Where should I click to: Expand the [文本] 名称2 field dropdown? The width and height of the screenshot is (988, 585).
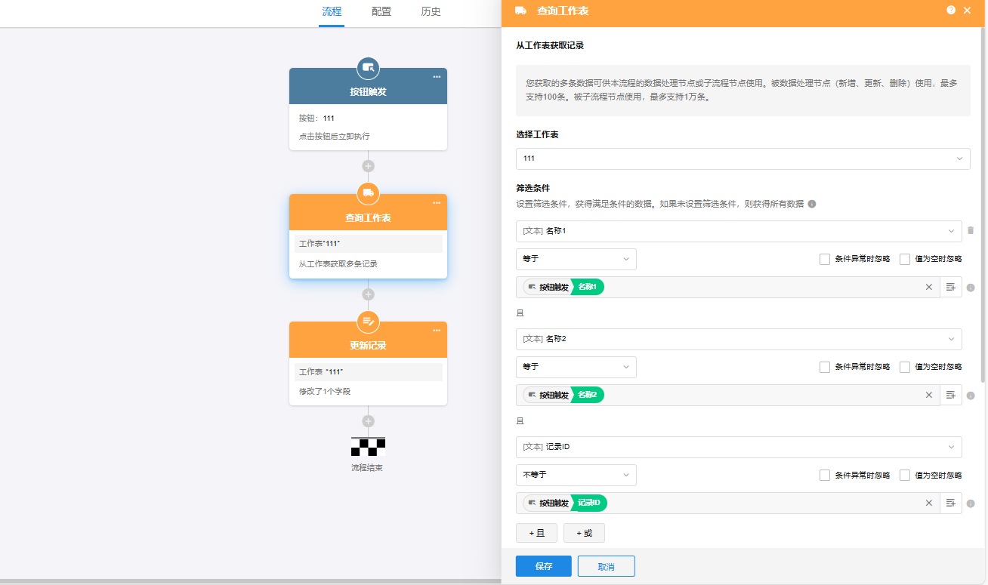point(738,339)
